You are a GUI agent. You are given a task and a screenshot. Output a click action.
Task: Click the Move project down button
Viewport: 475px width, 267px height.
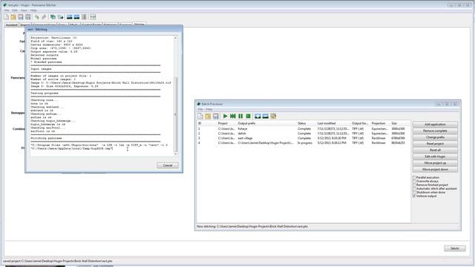[x=435, y=170]
